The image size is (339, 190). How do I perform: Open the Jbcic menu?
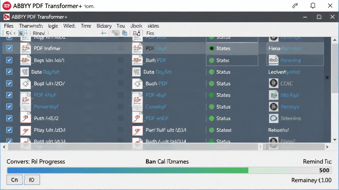tap(136, 26)
